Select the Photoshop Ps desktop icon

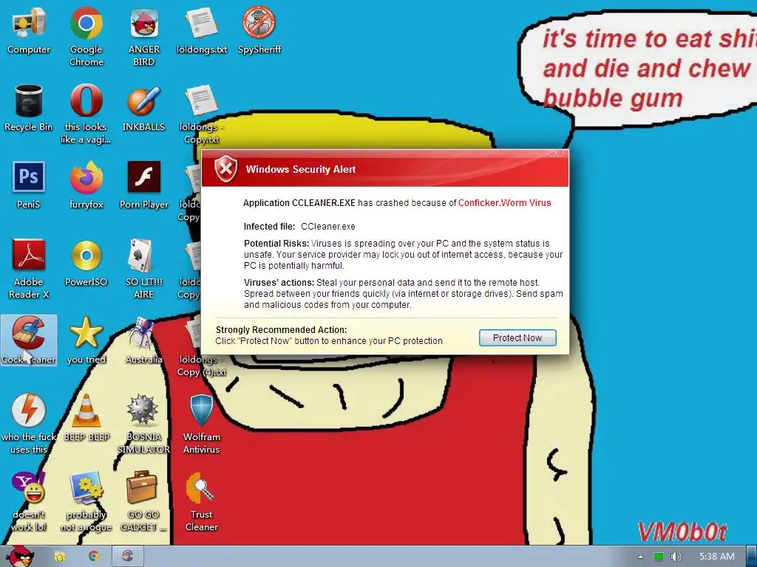pos(29,185)
